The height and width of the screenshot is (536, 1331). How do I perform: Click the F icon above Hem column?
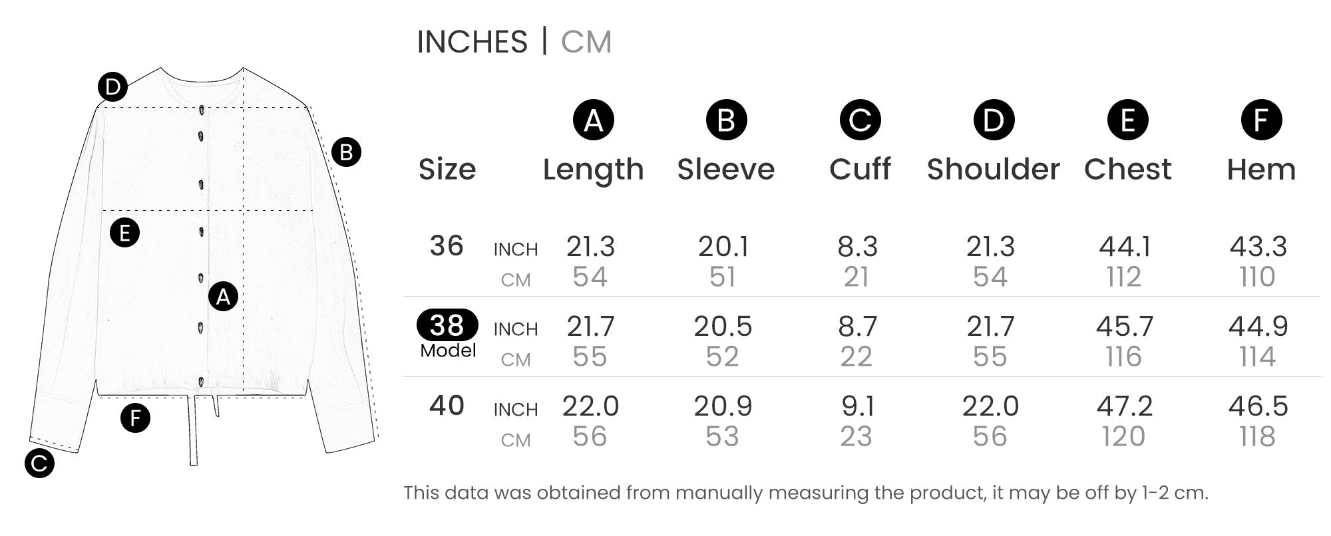click(1261, 120)
